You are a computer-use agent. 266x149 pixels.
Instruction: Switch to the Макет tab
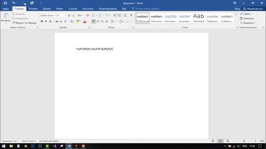point(59,9)
